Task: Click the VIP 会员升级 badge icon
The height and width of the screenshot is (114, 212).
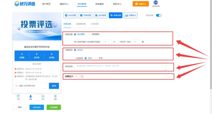Action: pyautogui.click(x=156, y=3)
